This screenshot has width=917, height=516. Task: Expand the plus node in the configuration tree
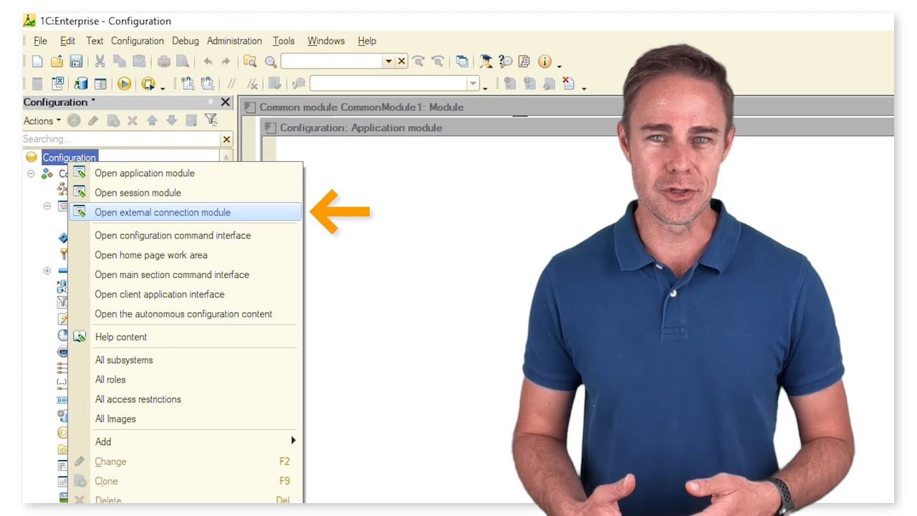coord(47,271)
